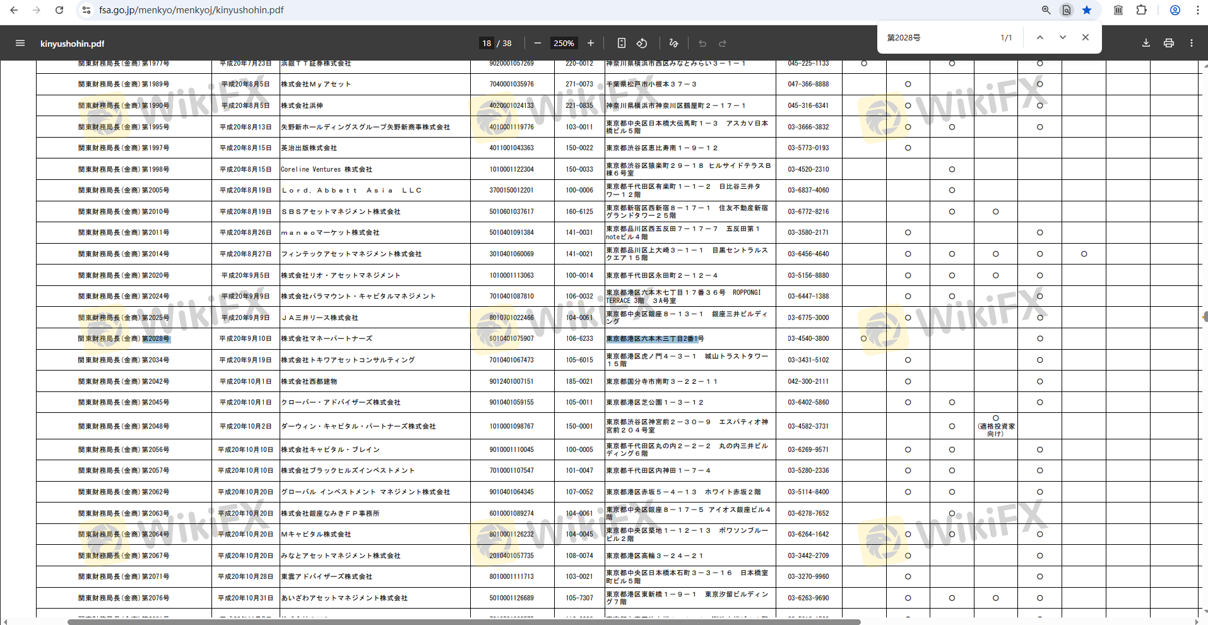Click the page number field showing 18
Image resolution: width=1208 pixels, height=625 pixels.
point(487,43)
